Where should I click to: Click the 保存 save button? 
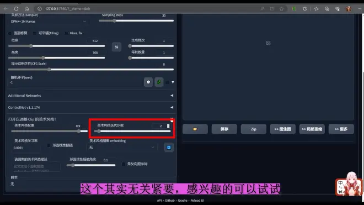click(x=224, y=129)
